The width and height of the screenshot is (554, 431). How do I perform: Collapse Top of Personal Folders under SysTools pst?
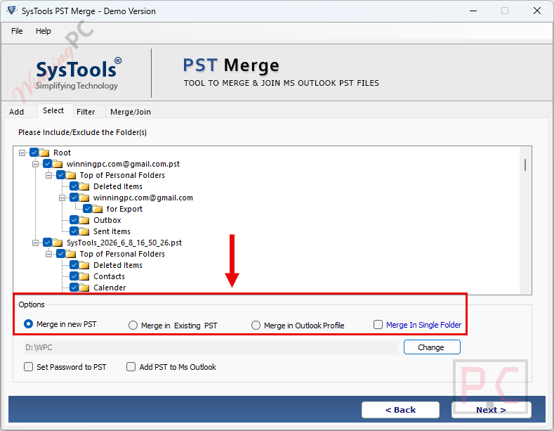click(x=48, y=254)
